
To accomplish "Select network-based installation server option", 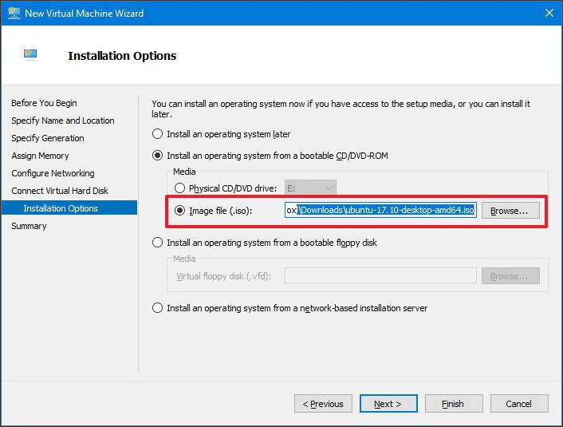I will pyautogui.click(x=158, y=307).
